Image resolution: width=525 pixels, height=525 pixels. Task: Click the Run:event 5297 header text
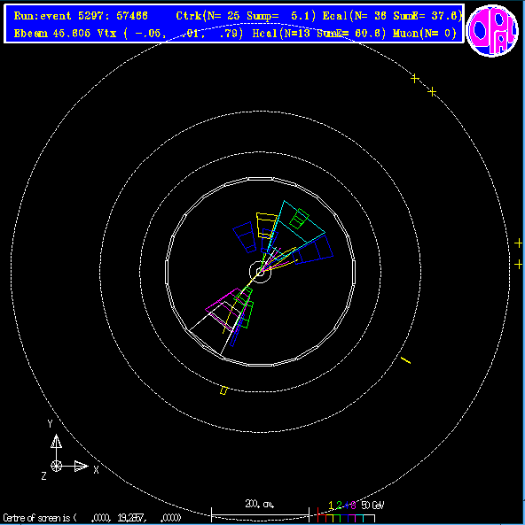click(x=81, y=16)
